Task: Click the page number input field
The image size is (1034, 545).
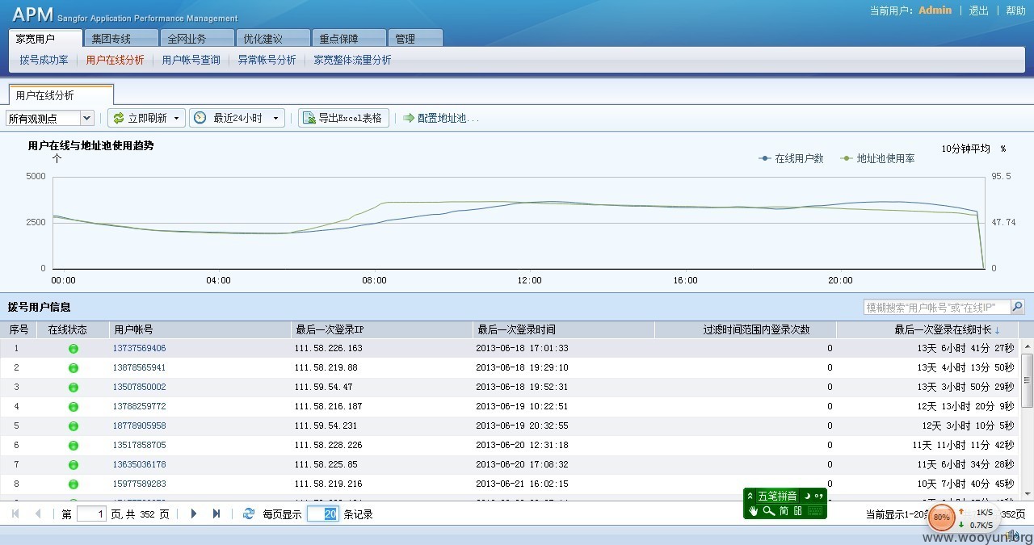Action: click(x=91, y=514)
